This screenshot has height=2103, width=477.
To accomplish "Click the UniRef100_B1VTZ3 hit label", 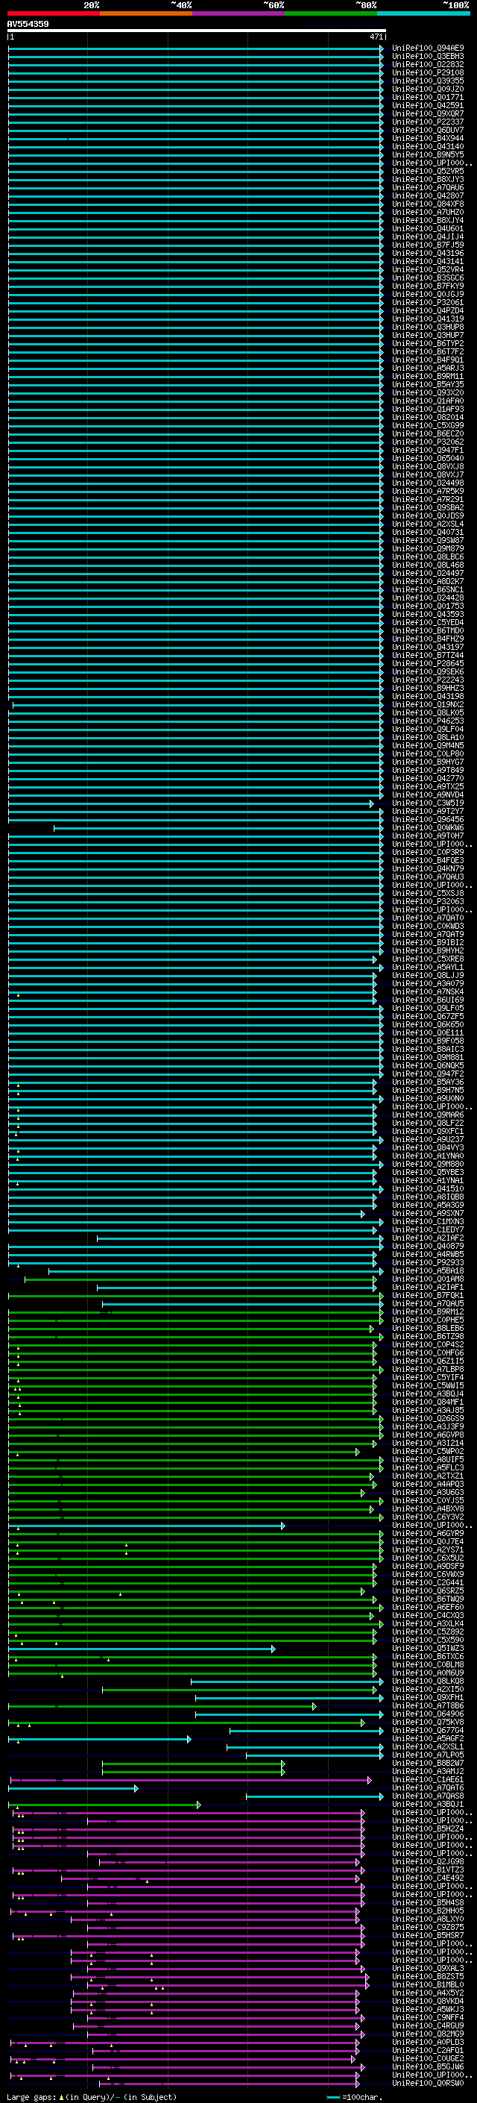I will [x=428, y=1869].
